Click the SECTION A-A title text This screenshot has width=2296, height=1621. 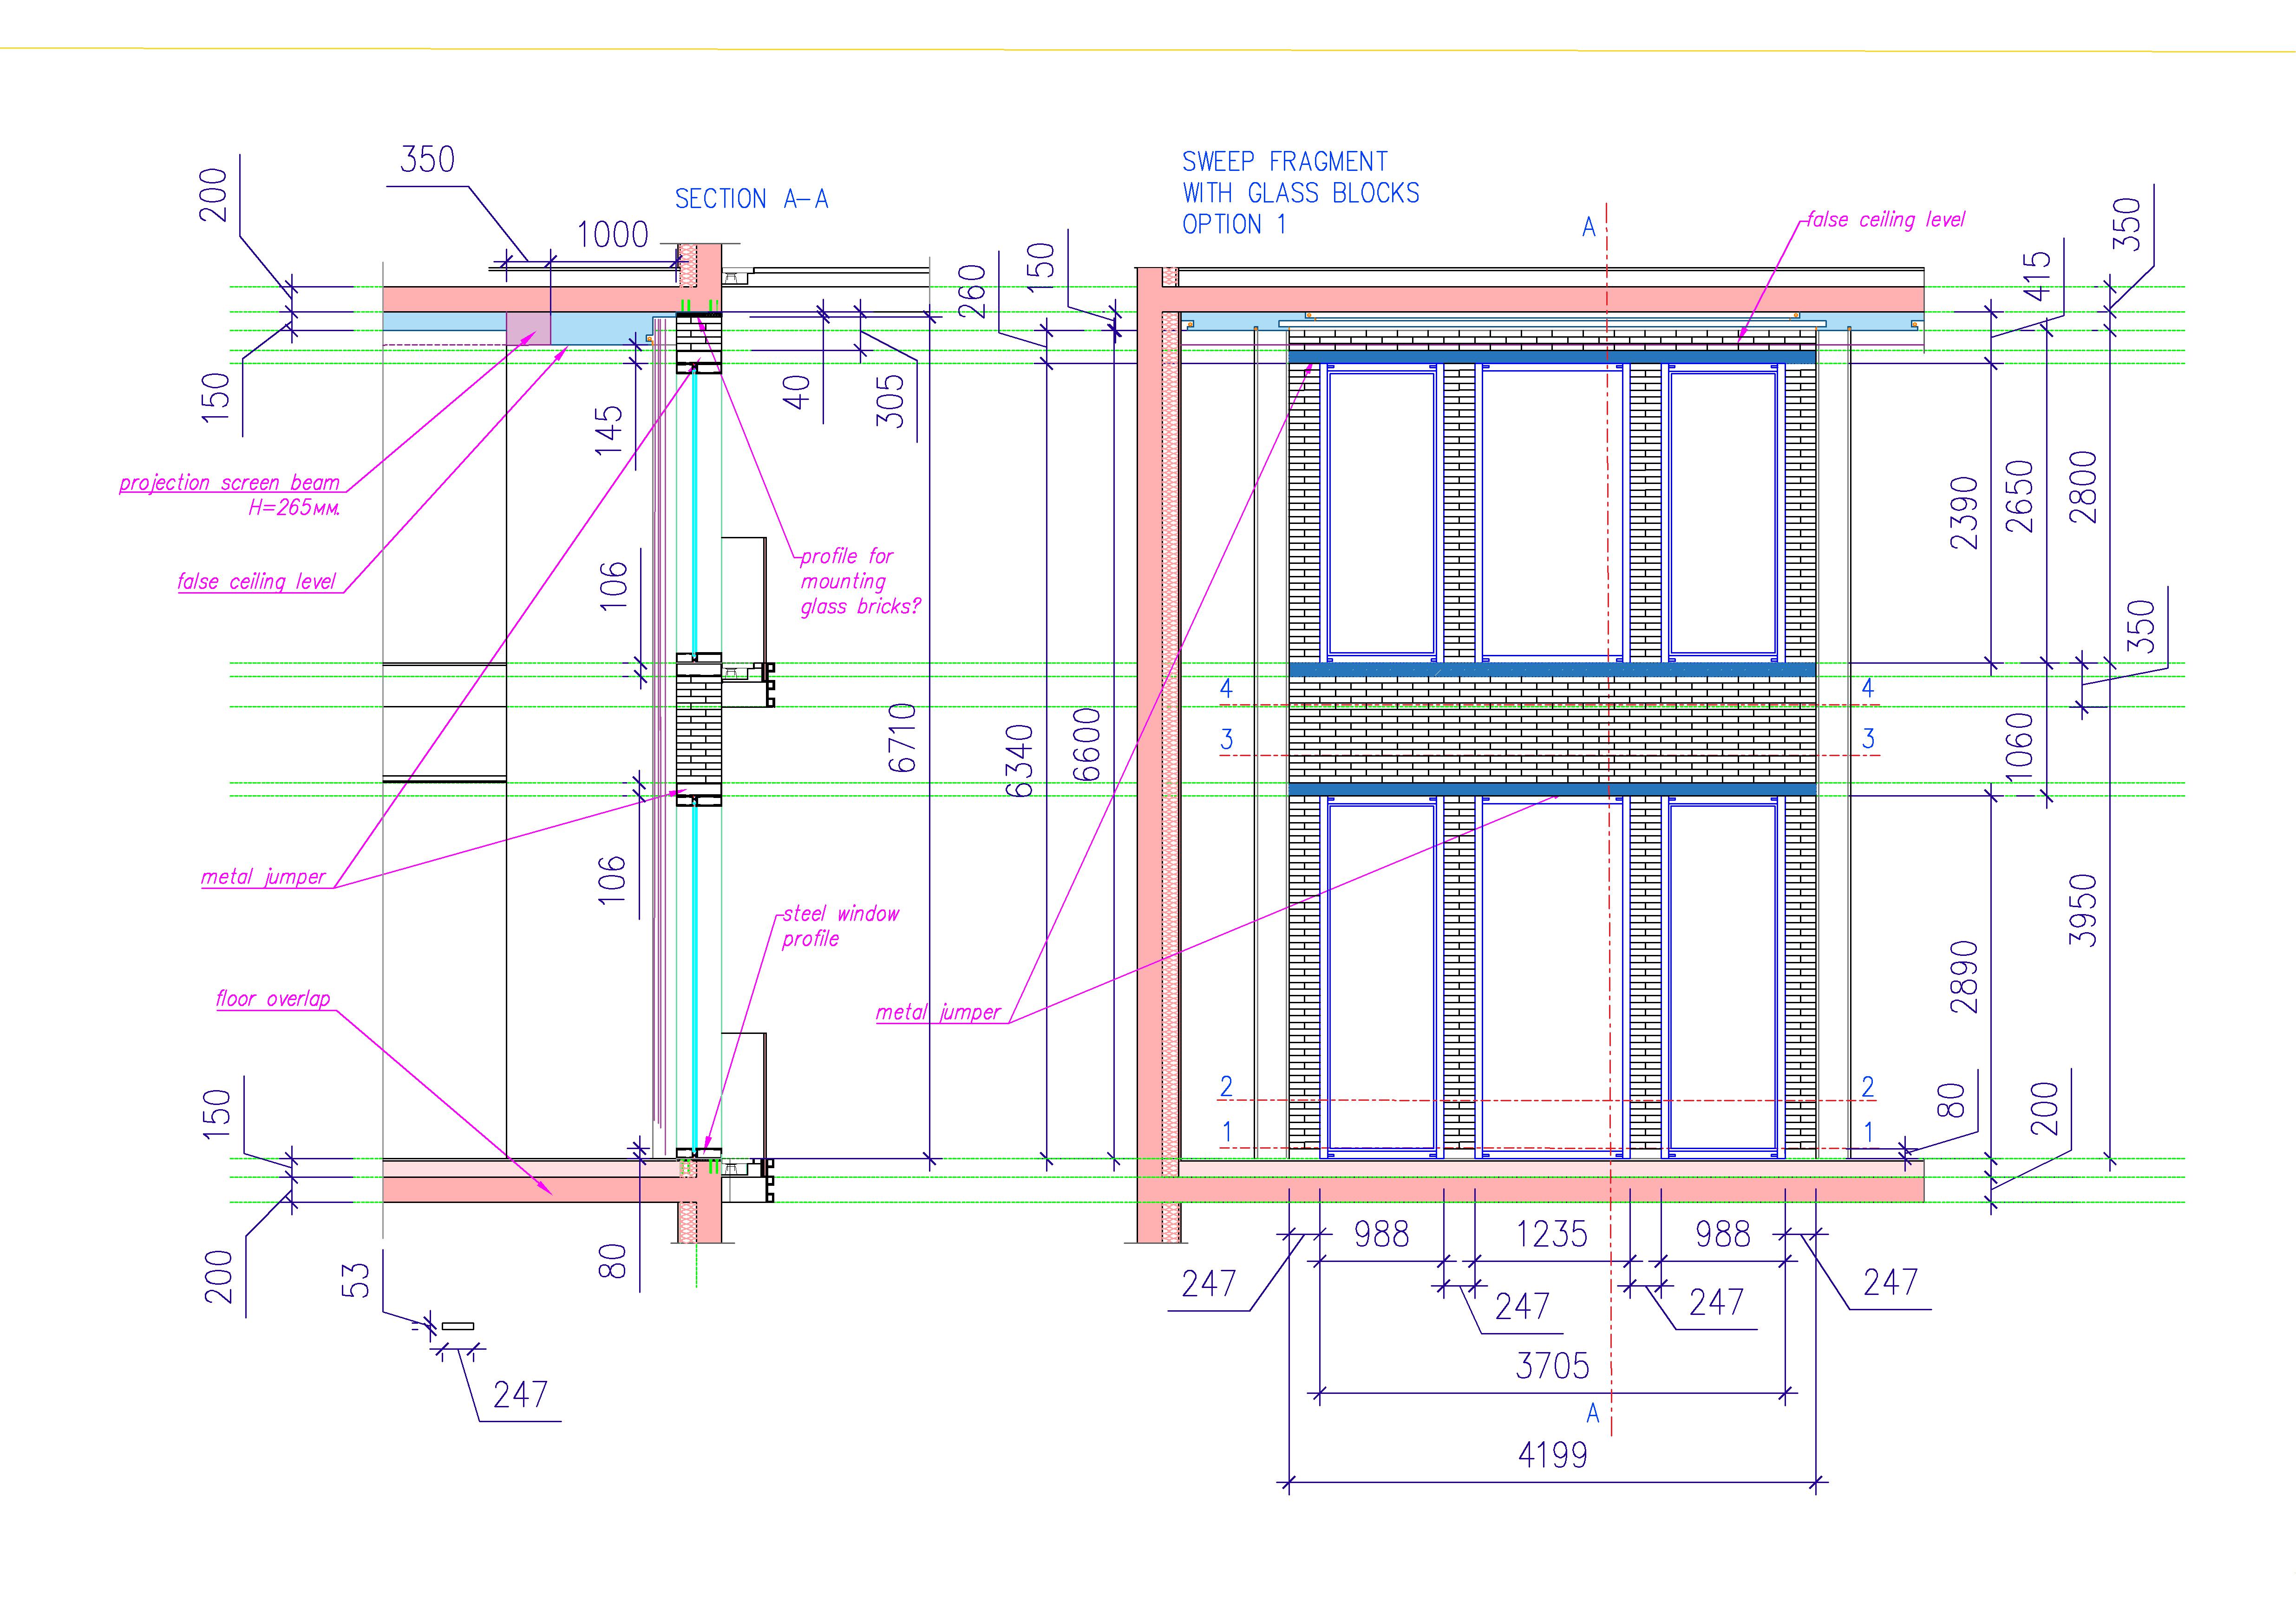751,199
